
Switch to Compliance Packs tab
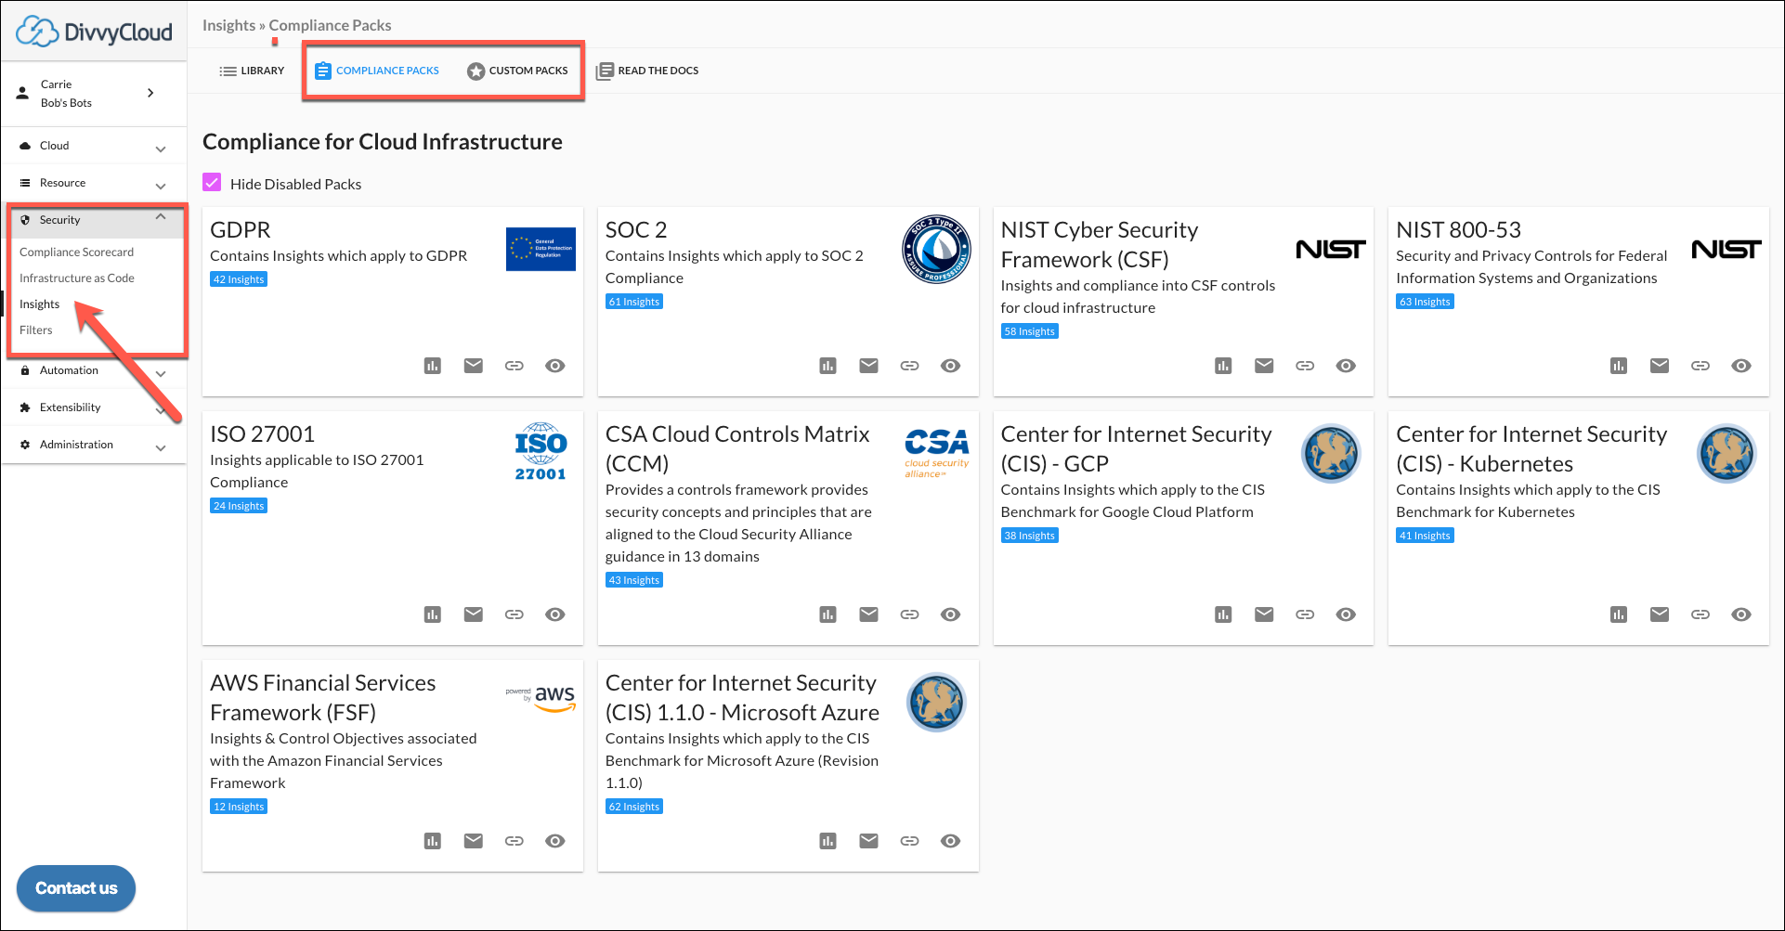pos(377,71)
